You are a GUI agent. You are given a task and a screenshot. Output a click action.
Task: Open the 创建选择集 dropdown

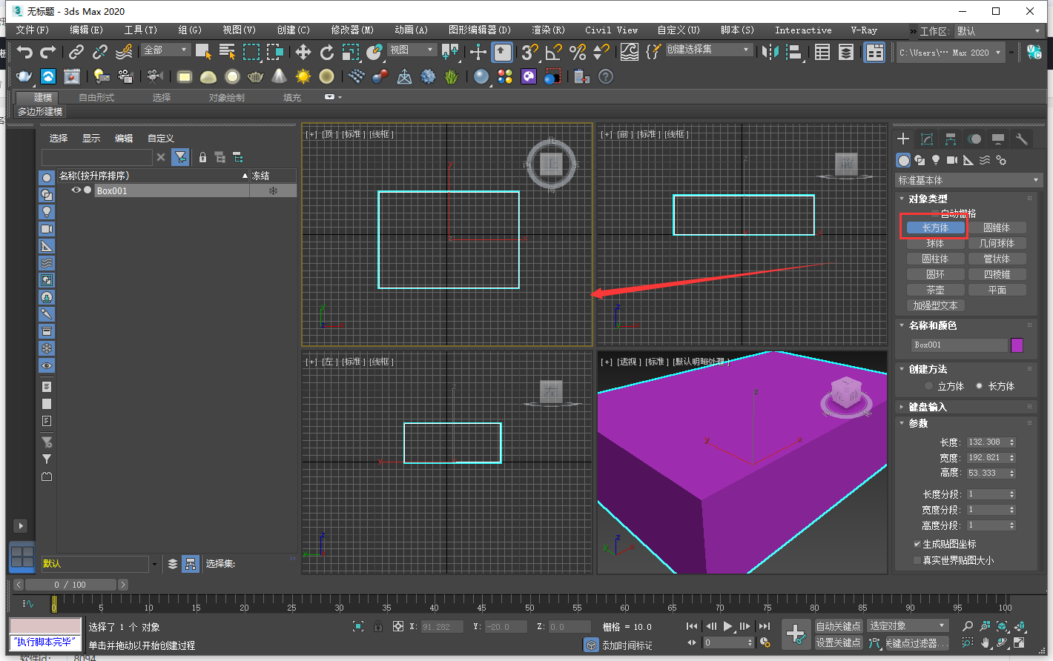[x=708, y=50]
